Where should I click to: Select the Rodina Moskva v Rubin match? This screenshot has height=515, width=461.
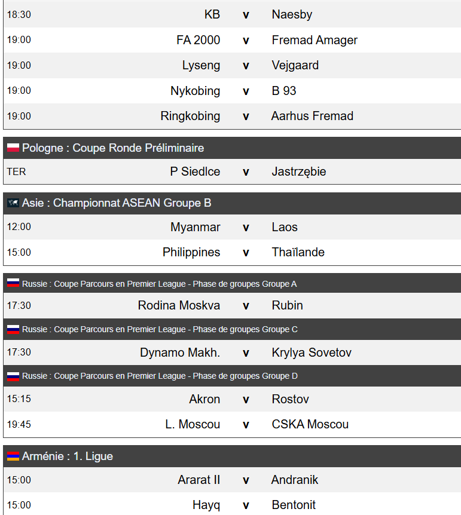tap(232, 305)
